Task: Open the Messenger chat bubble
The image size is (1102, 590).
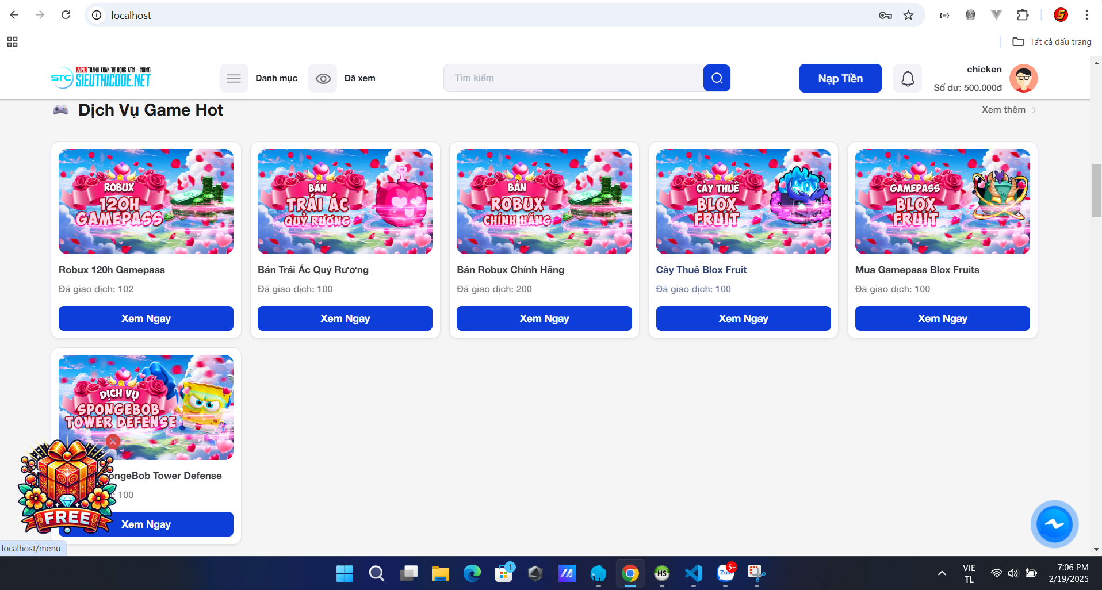Action: tap(1054, 524)
